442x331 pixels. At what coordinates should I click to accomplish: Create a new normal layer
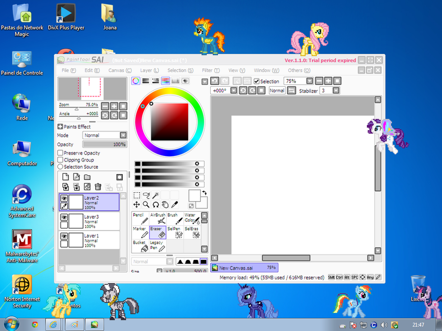(65, 177)
